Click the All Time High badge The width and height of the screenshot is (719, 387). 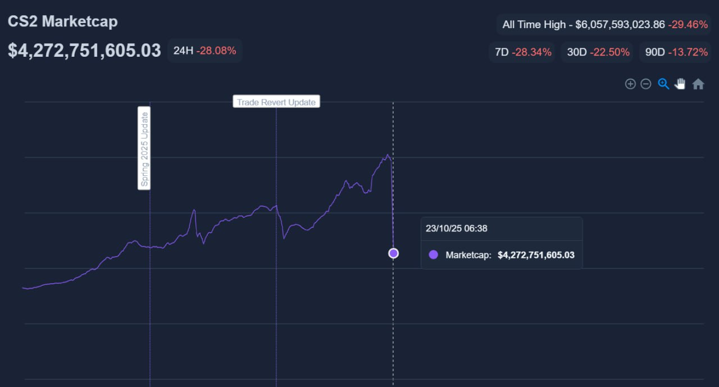[604, 25]
